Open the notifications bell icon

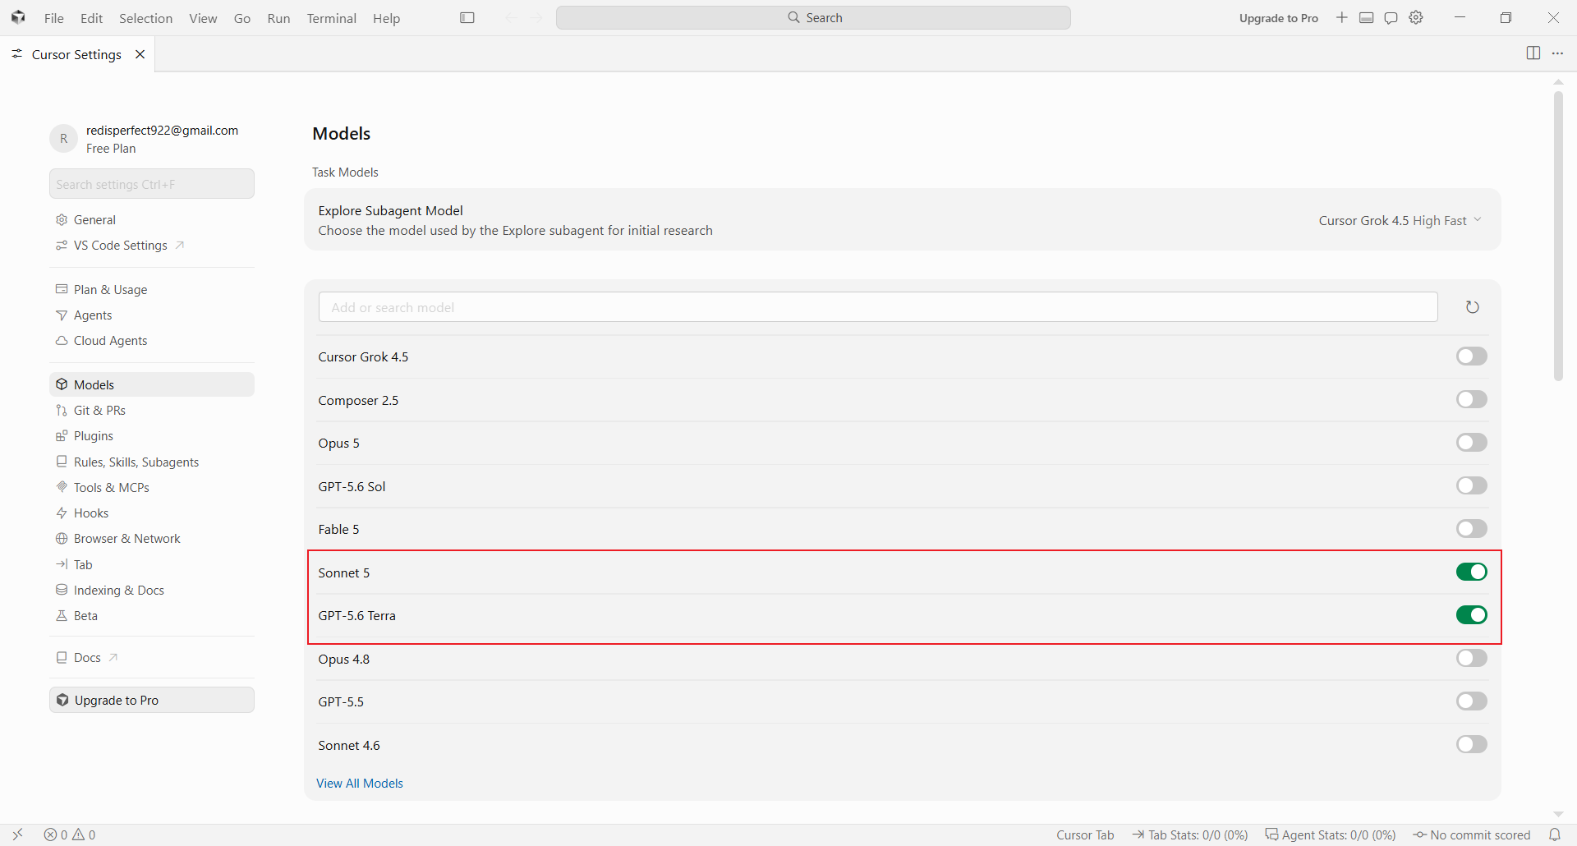1555,835
